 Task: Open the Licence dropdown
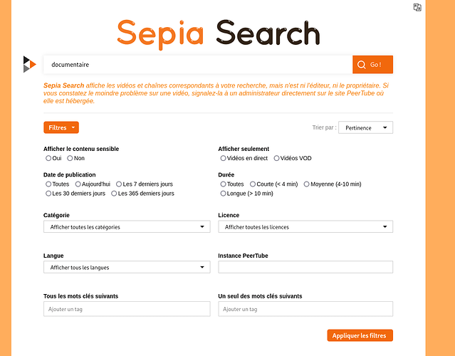pos(305,227)
